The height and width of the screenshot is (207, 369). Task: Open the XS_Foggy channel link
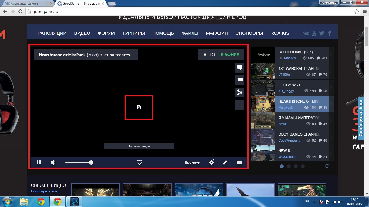(x=286, y=91)
